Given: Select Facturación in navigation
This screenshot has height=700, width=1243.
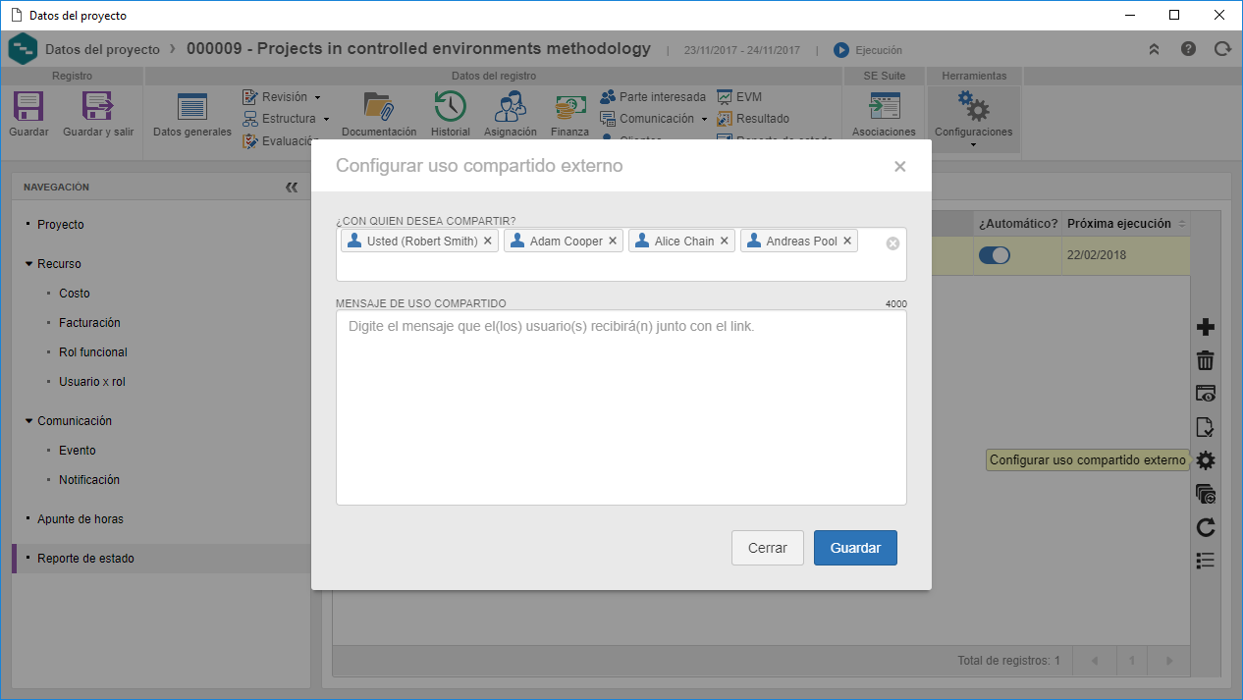Looking at the screenshot, I should [x=89, y=323].
